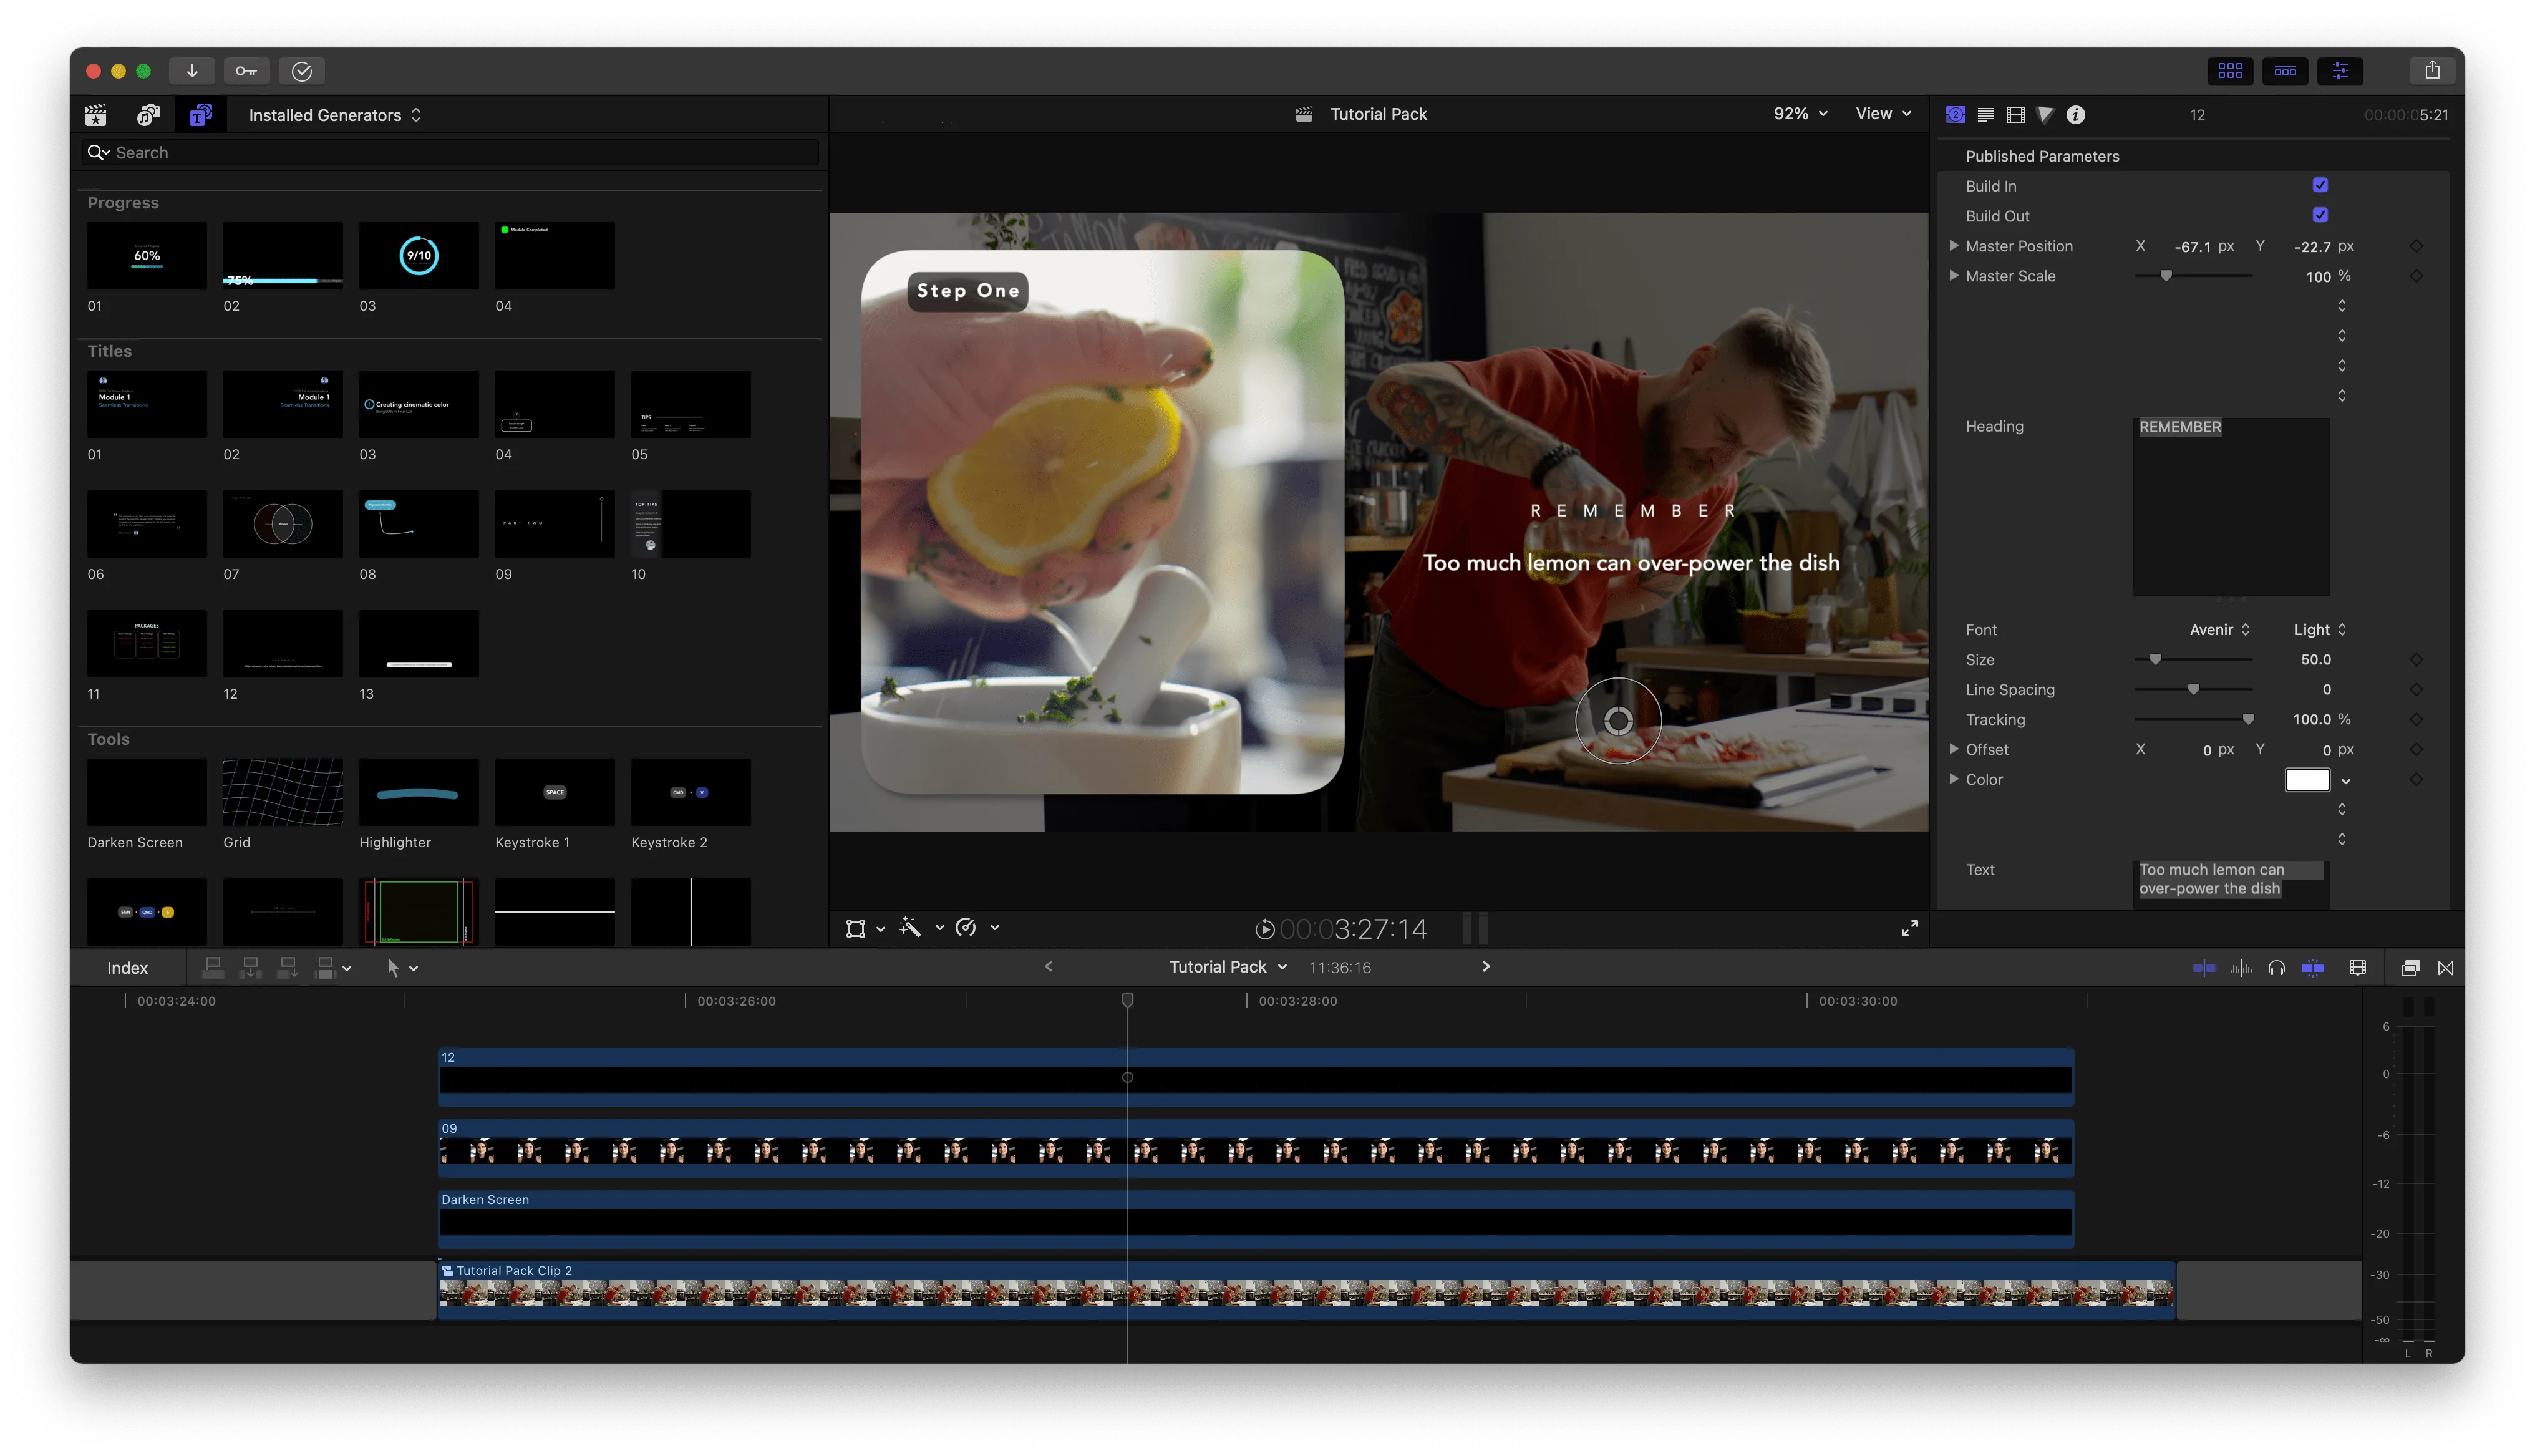This screenshot has height=1456, width=2535.
Task: Open the Tutorial Pack project title menu
Action: [x=1228, y=967]
